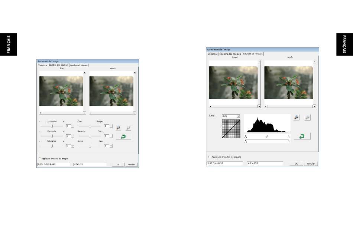Click Annuler in the color balance dialog
Image resolution: width=353 pixels, height=248 pixels.
point(131,165)
